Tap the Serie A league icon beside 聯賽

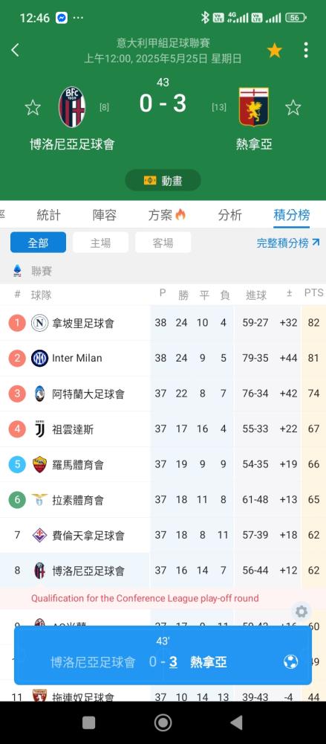point(18,271)
